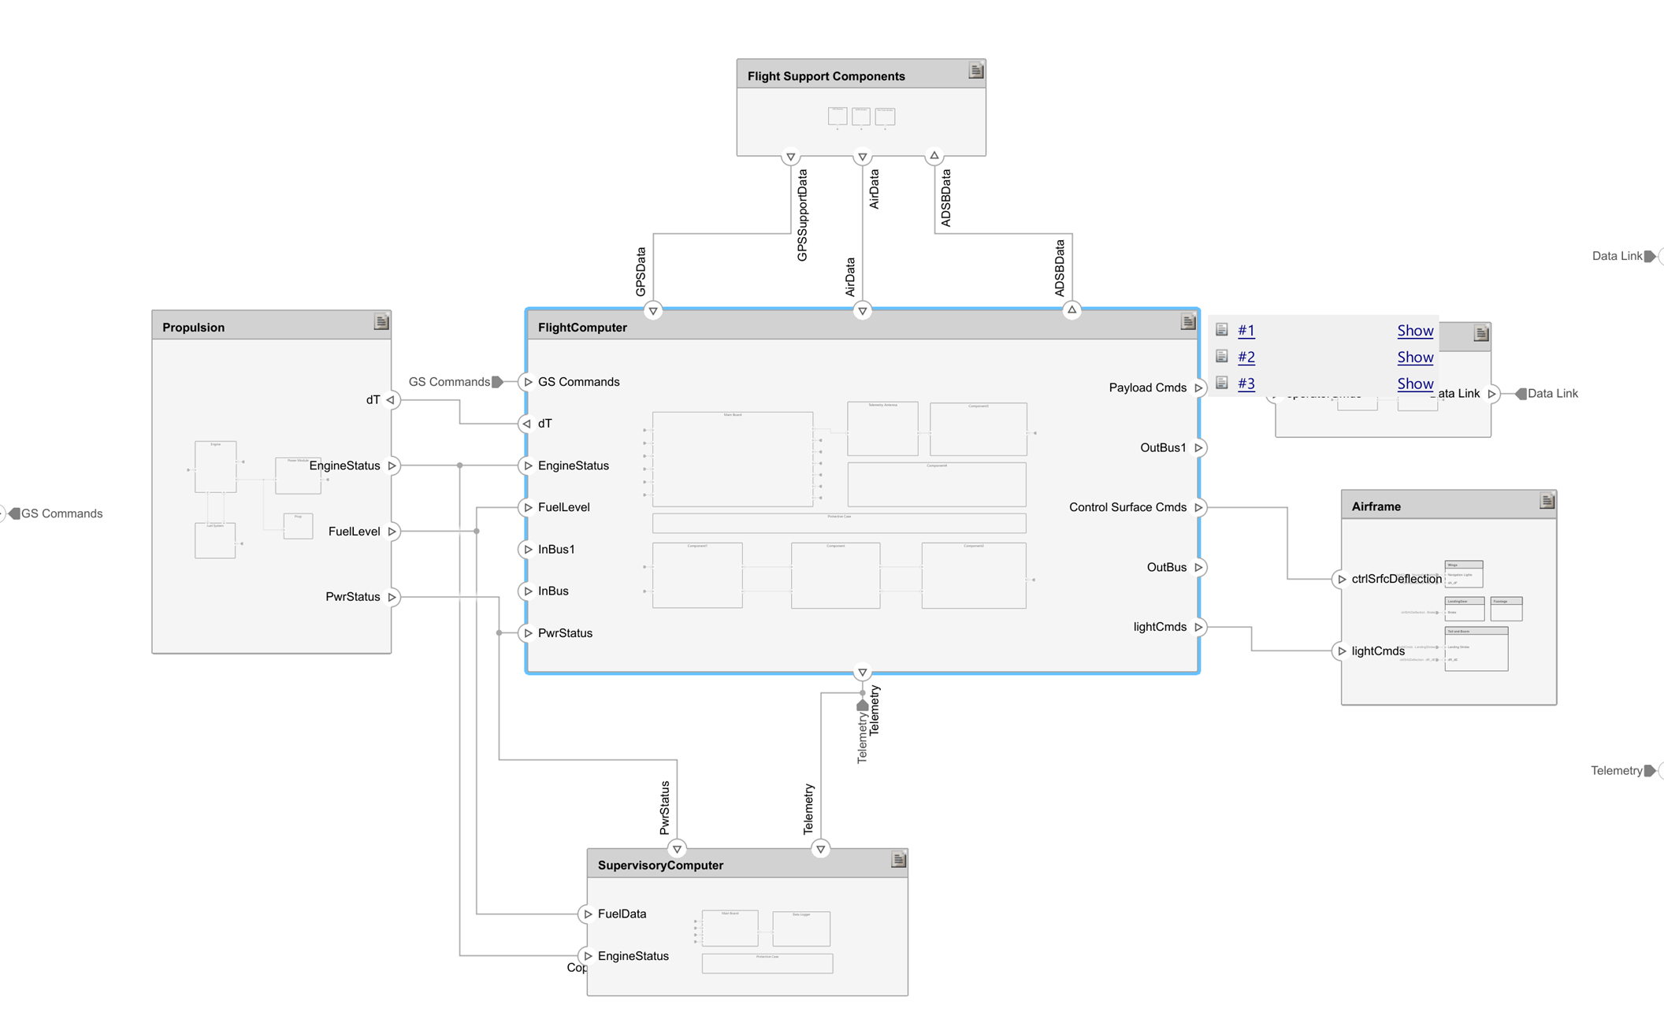Viewport: 1664px width, 1012px height.
Task: Select the ctrlSrfcDeflection port on Airframe
Action: [x=1342, y=579]
